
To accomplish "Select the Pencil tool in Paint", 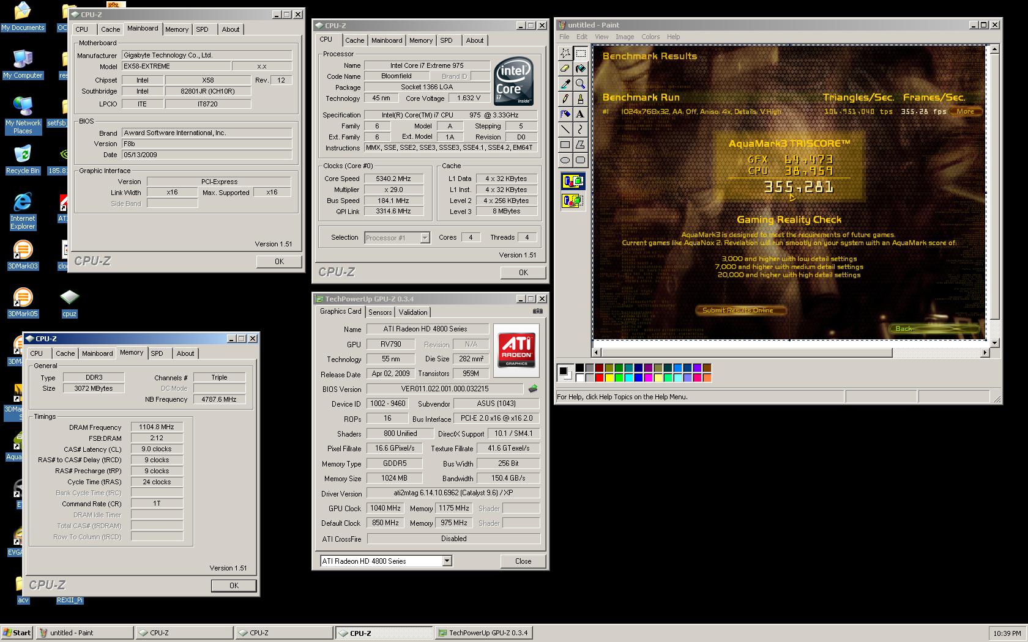I will [x=565, y=99].
